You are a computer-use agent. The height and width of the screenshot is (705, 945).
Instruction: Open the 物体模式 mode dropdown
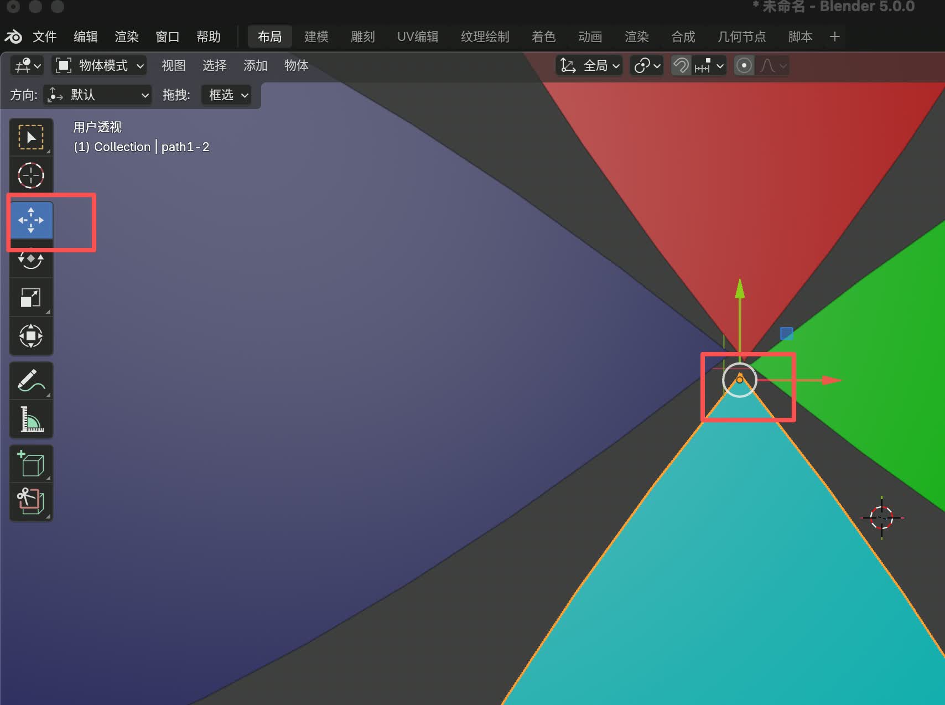pos(100,66)
